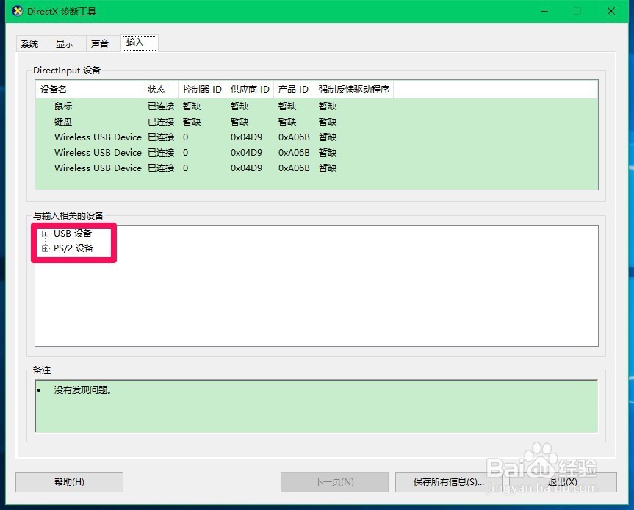634x510 pixels.
Task: Click the 已连接 status of 鼠标
Action: [x=161, y=107]
